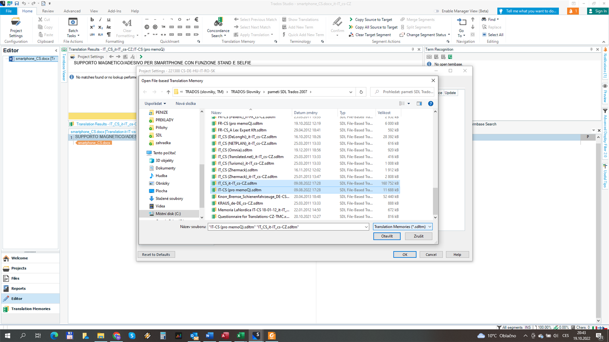This screenshot has width=609, height=342.
Task: Expand address bar path history dropdown
Action: (351, 92)
